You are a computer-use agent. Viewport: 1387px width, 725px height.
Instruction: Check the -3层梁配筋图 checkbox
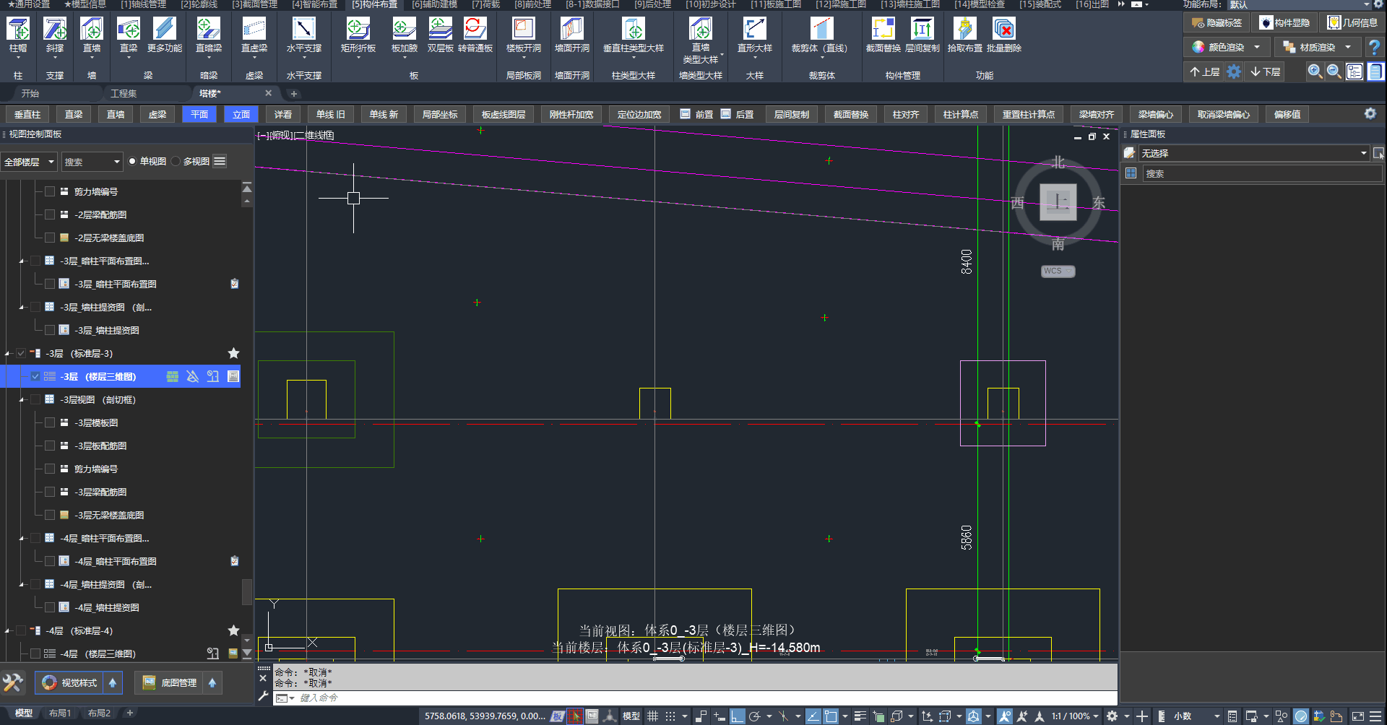click(x=50, y=492)
